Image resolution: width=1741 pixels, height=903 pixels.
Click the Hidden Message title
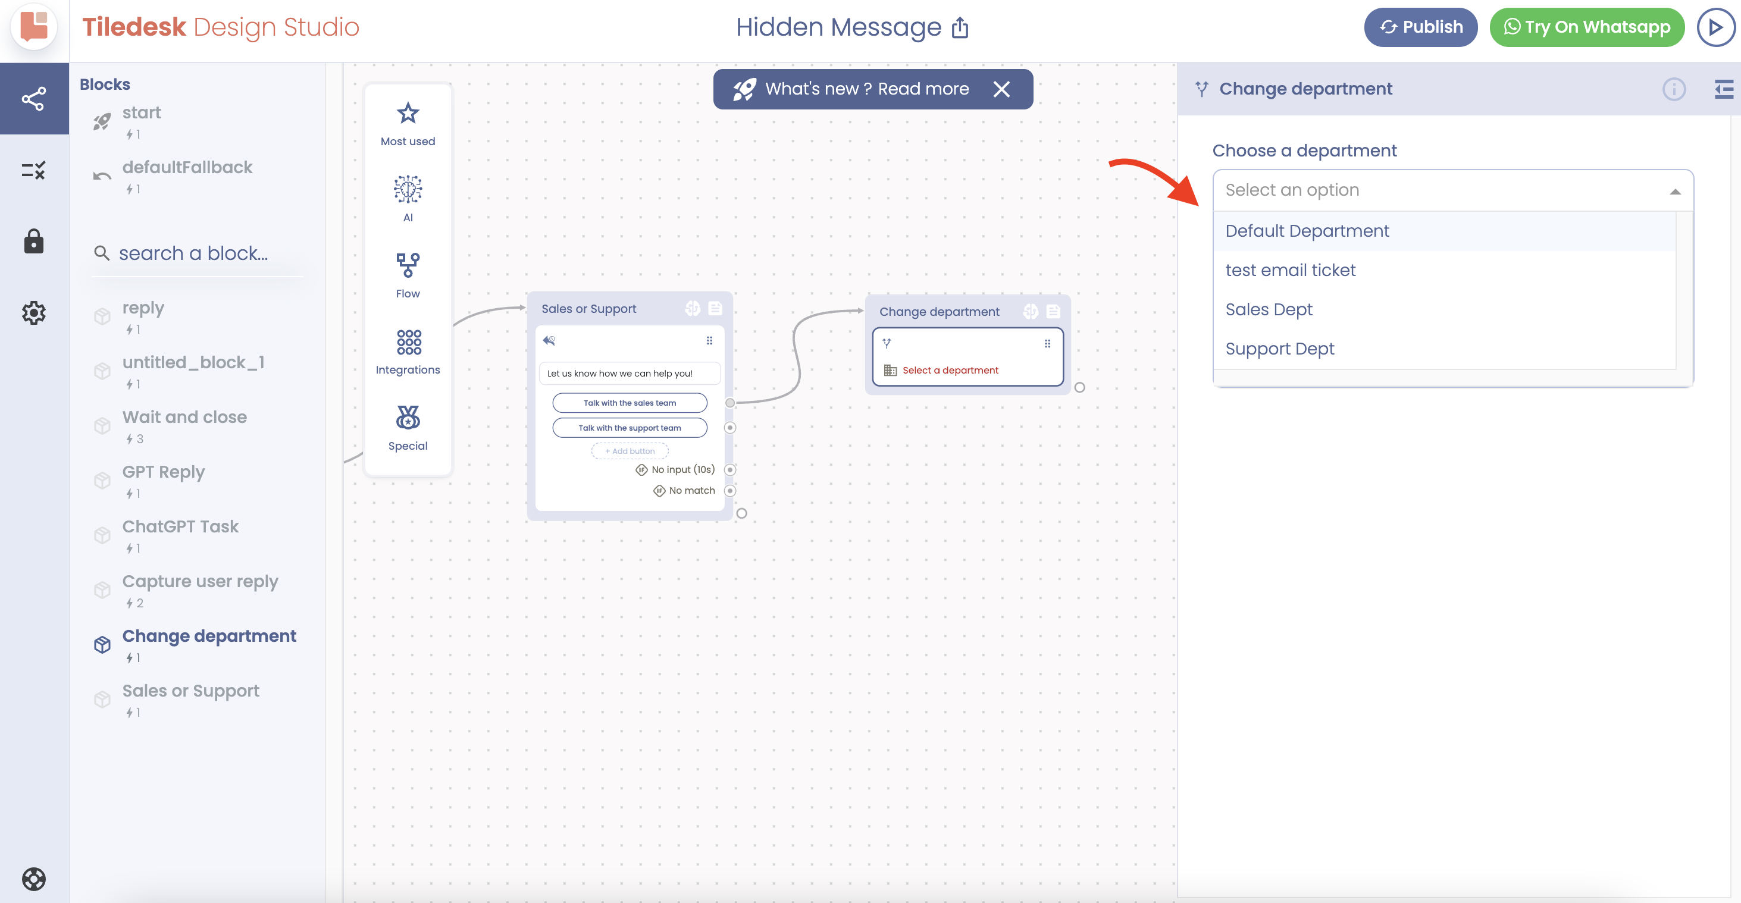838,27
